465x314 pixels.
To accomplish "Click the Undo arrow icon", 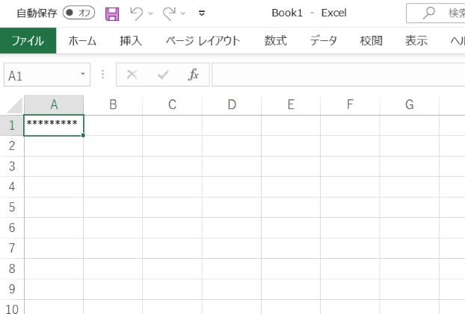I will tap(135, 13).
